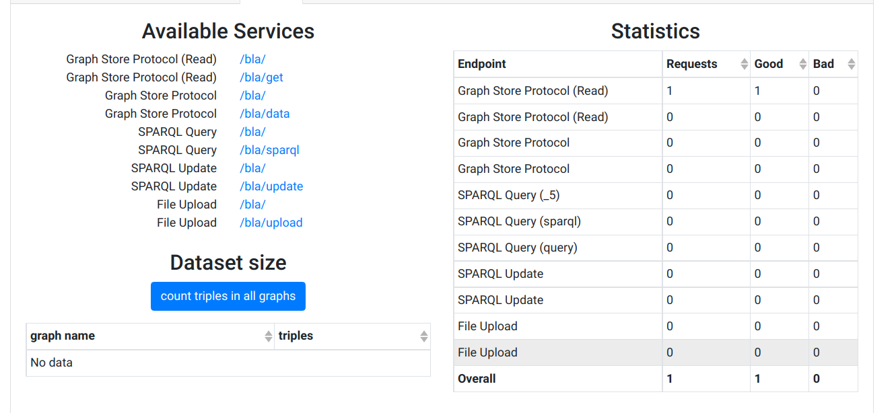Open the /bla/sparql query endpoint link
896x413 pixels.
click(x=269, y=150)
